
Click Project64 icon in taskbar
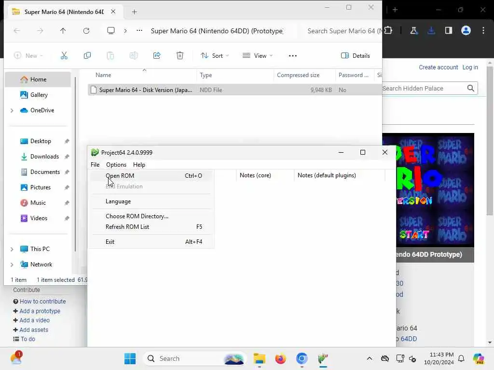[x=323, y=358]
